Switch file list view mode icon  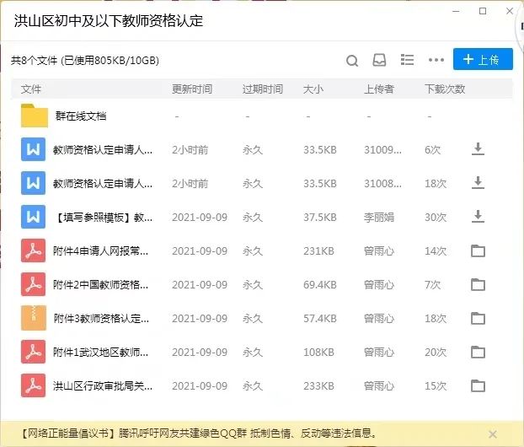point(408,60)
